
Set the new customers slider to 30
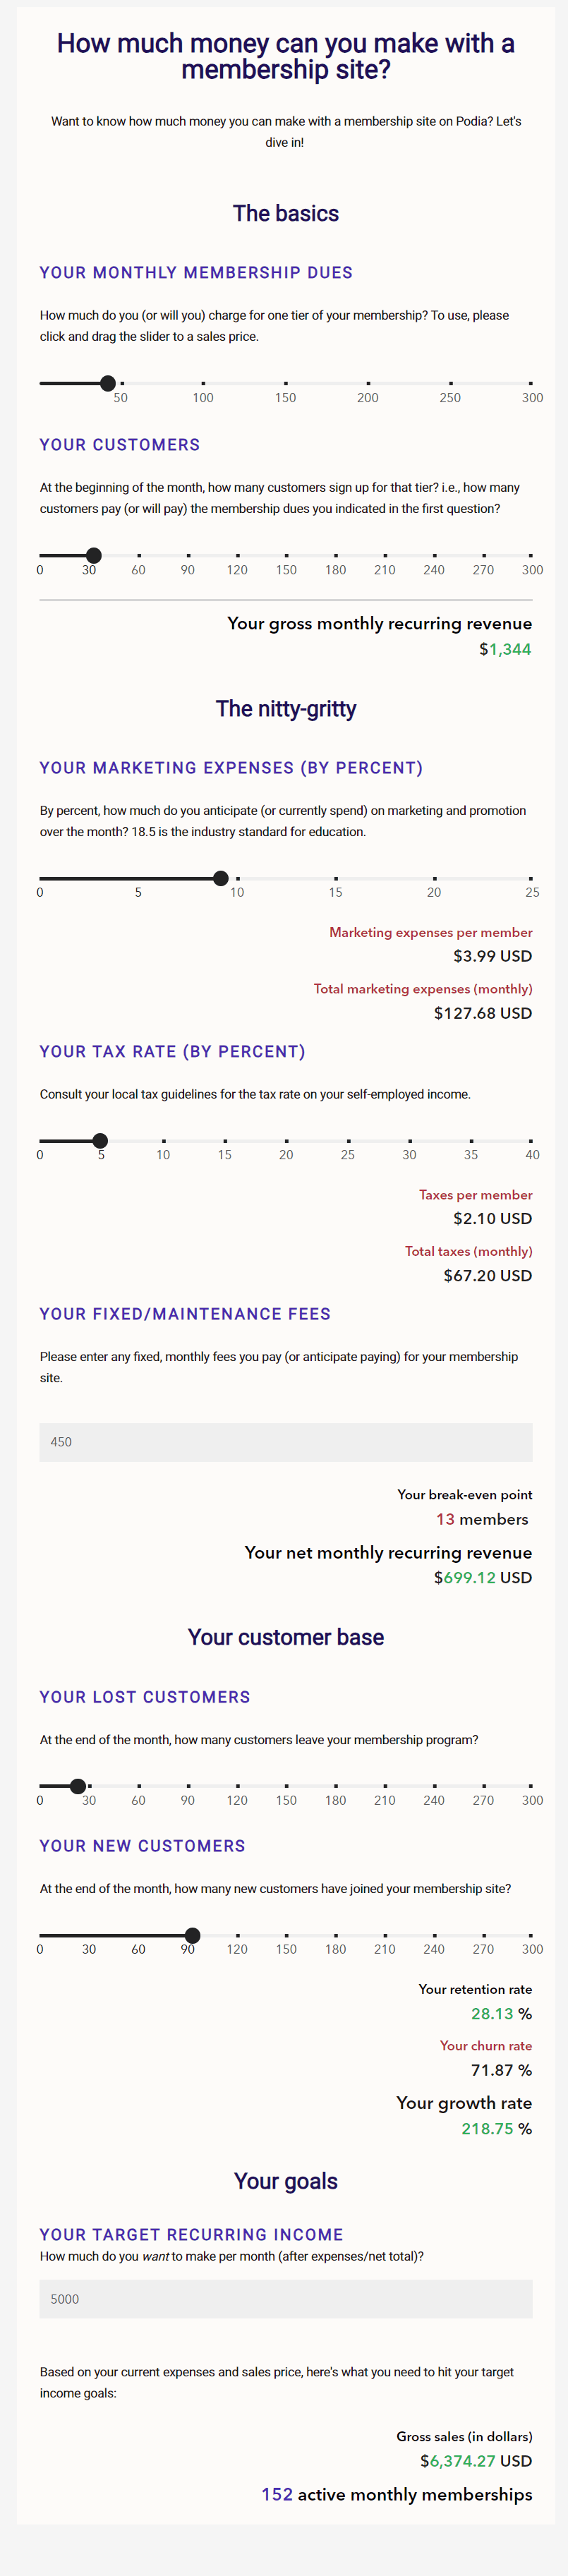coord(89,1935)
